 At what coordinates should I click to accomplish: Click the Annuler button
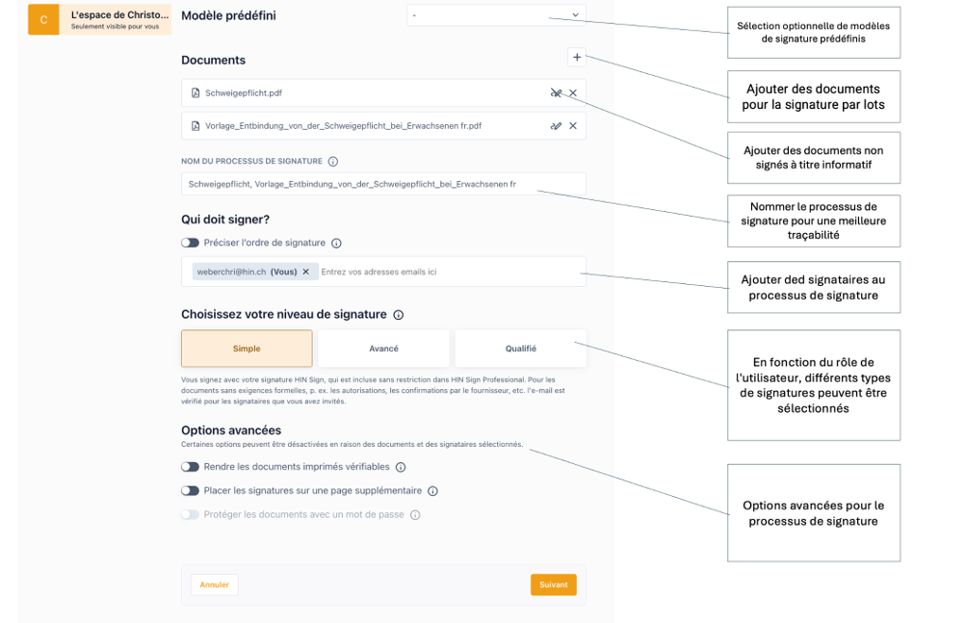(214, 584)
